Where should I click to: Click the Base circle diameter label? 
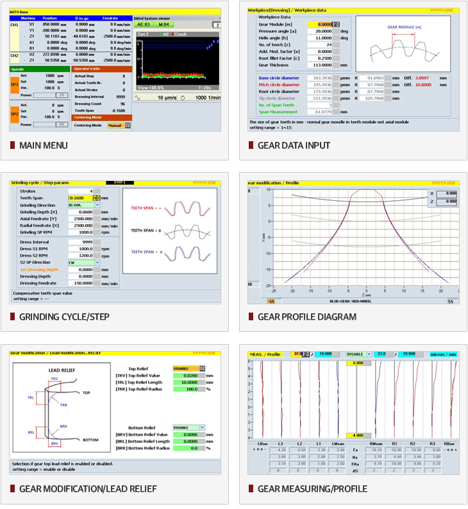pyautogui.click(x=279, y=78)
